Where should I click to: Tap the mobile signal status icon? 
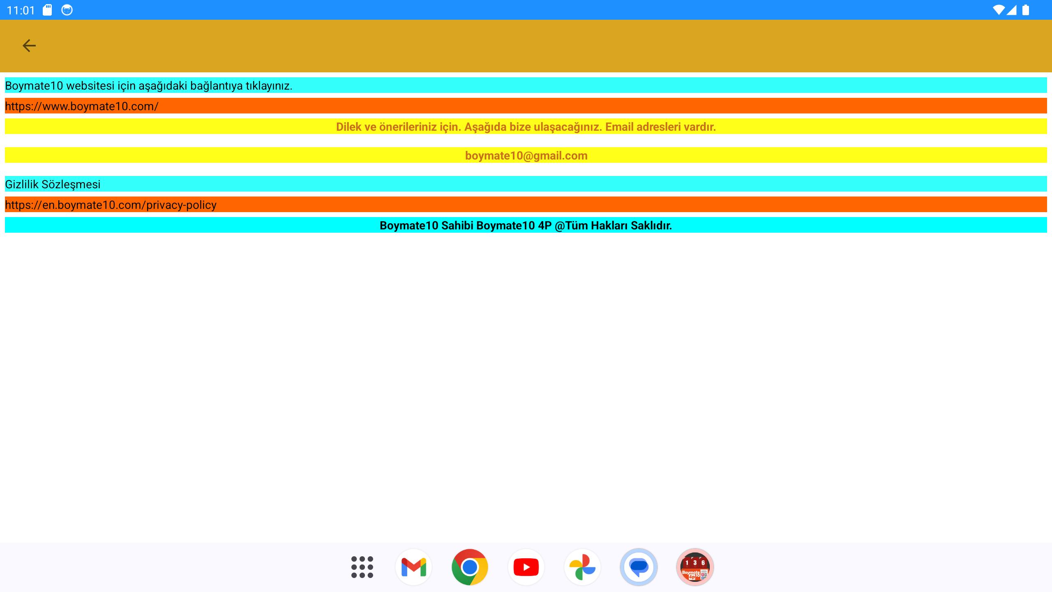click(1011, 10)
